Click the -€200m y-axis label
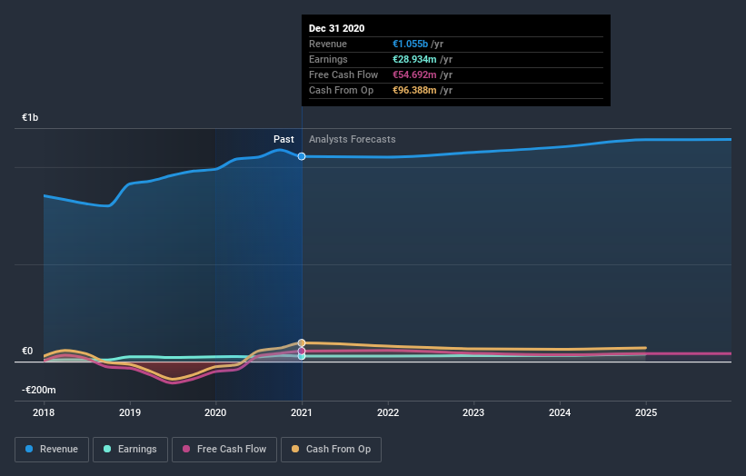The image size is (746, 476). 39,390
